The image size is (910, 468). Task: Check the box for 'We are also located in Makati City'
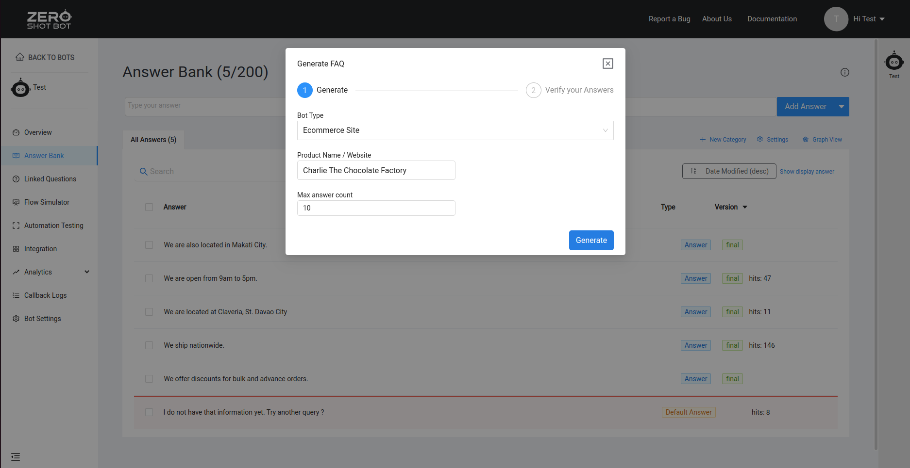click(149, 245)
